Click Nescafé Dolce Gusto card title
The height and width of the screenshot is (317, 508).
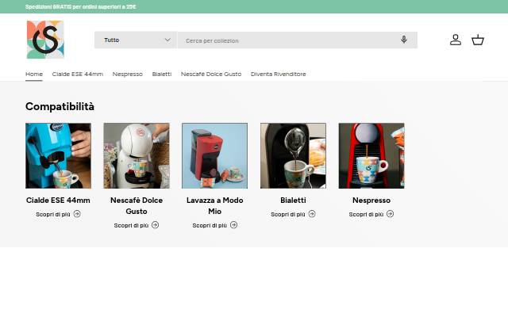point(137,206)
